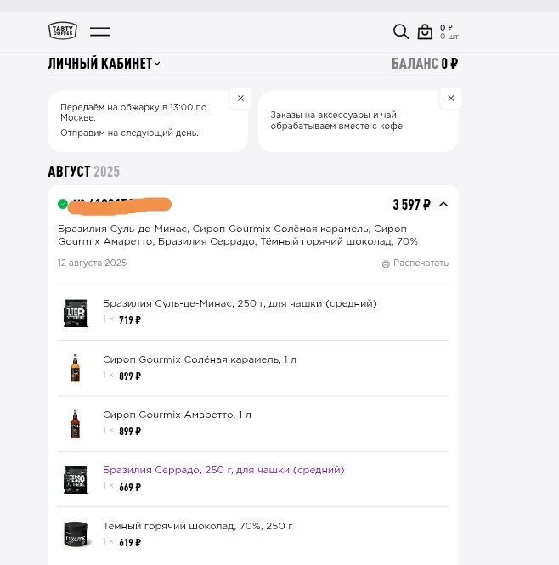Image resolution: width=559 pixels, height=565 pixels.
Task: Dismiss the roasting time notice
Action: tap(240, 99)
